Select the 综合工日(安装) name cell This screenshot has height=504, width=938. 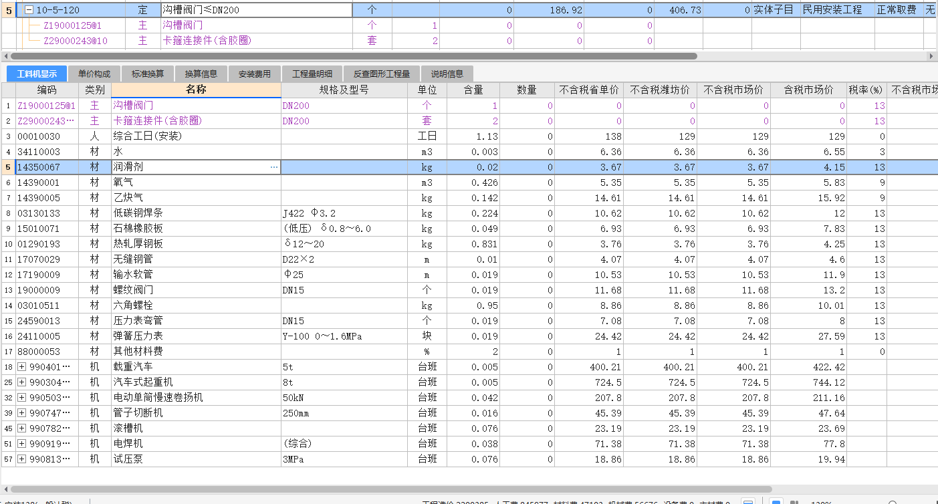tap(196, 136)
